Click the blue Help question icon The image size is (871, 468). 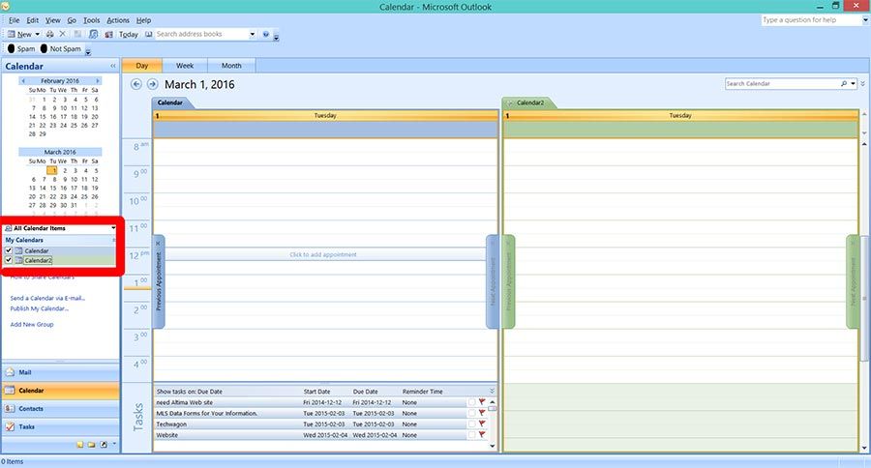266,35
